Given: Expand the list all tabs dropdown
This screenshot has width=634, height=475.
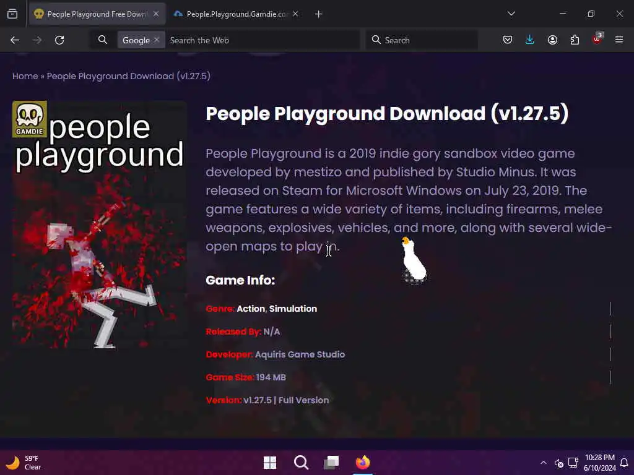Looking at the screenshot, I should (511, 14).
